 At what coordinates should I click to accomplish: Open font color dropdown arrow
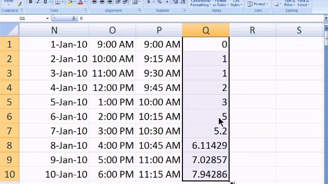86,2
